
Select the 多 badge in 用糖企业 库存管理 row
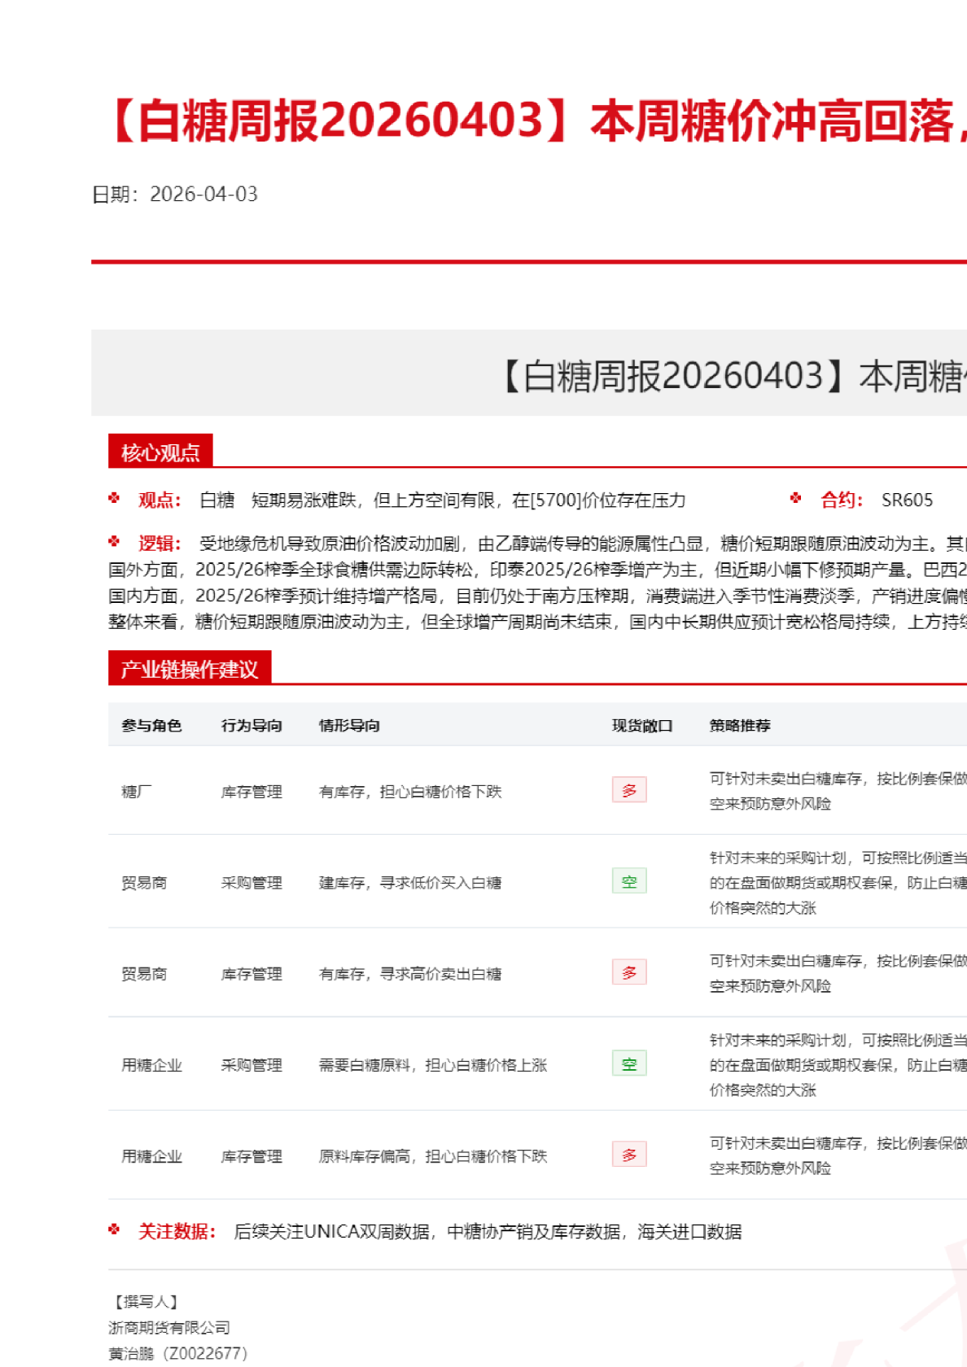click(x=629, y=1155)
